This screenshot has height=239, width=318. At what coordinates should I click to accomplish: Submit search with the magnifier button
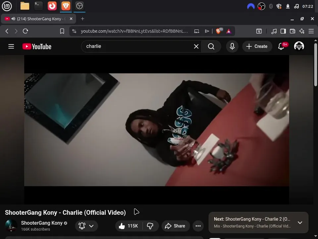[x=211, y=46]
